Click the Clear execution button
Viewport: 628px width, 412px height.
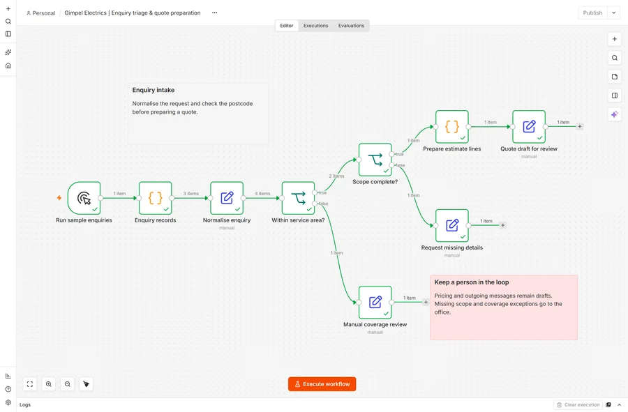click(578, 405)
